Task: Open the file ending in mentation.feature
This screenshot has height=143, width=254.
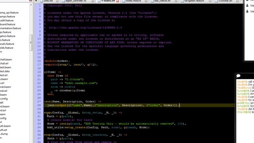Action: pos(10,28)
